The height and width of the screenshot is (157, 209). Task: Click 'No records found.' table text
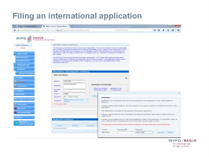pos(60,128)
